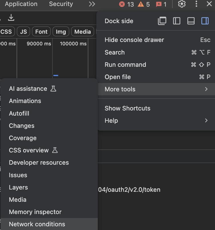Click the export HAR download icon
This screenshot has width=215, height=230.
point(11,18)
